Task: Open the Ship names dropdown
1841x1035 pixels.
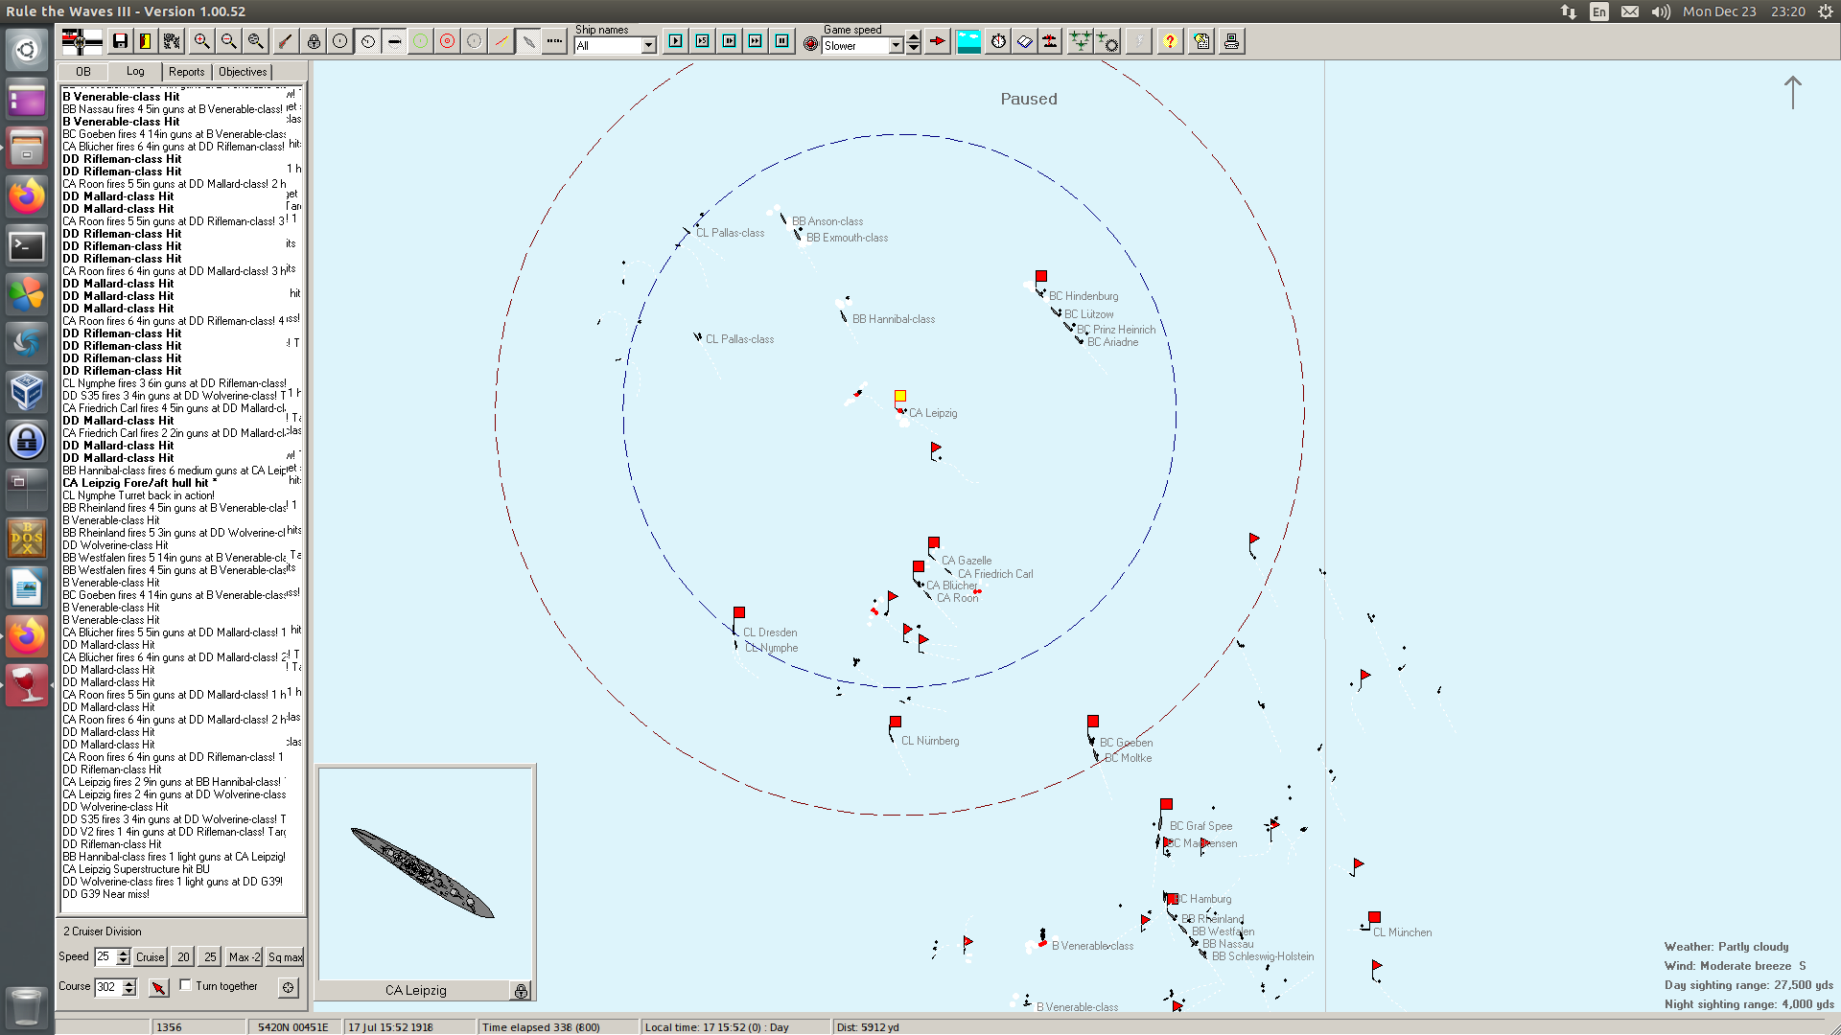Action: pyautogui.click(x=649, y=46)
